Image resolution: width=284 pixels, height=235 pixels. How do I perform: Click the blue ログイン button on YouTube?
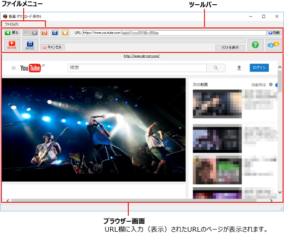[x=259, y=68]
